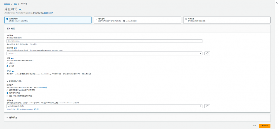The image size is (279, 129).
Task: Open the IAM 主控台 external link
Action: coord(43,88)
